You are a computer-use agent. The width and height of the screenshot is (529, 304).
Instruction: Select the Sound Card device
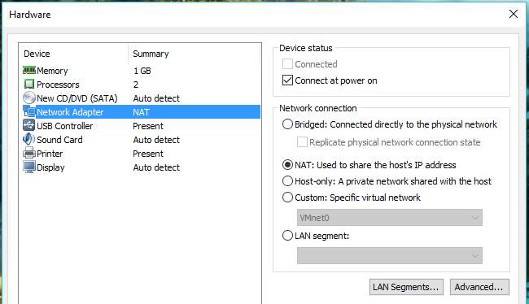tap(59, 140)
